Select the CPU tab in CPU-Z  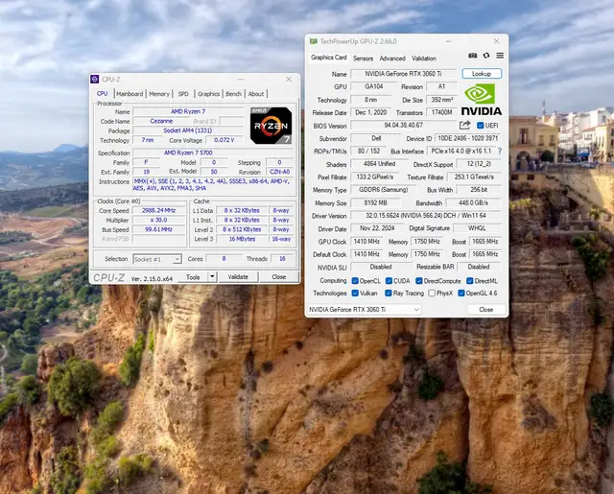(103, 94)
